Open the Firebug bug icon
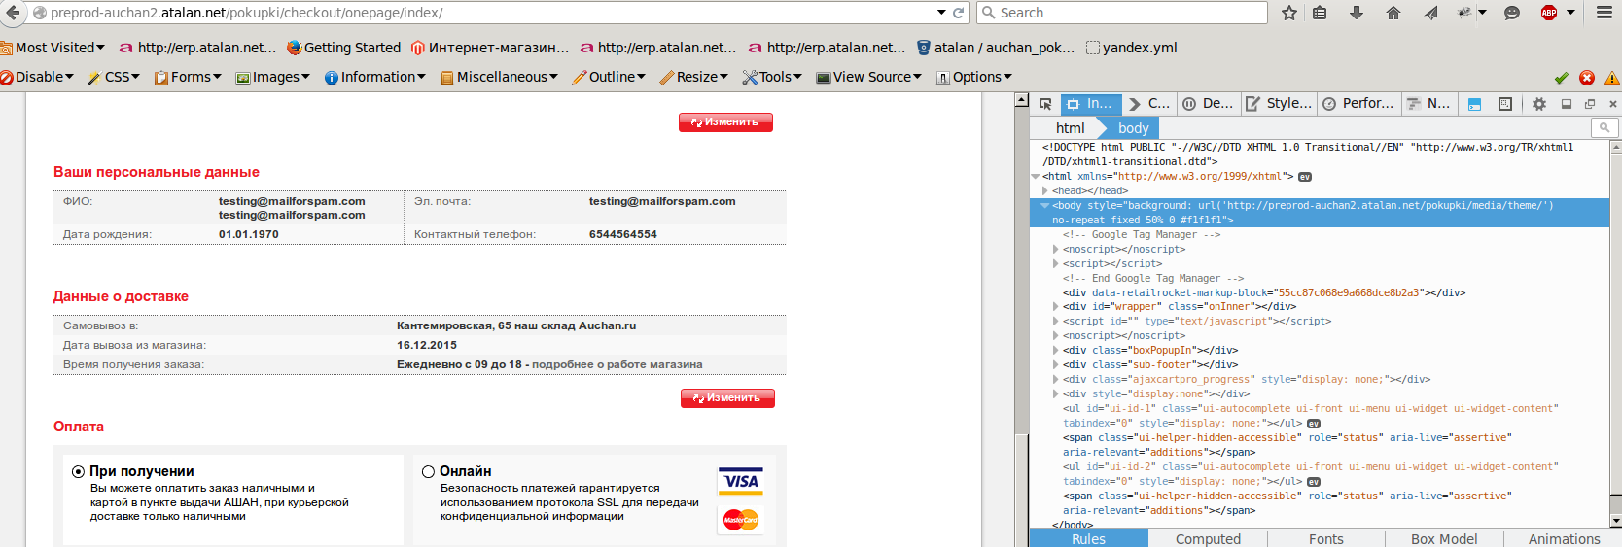1622x547 pixels. (1464, 13)
